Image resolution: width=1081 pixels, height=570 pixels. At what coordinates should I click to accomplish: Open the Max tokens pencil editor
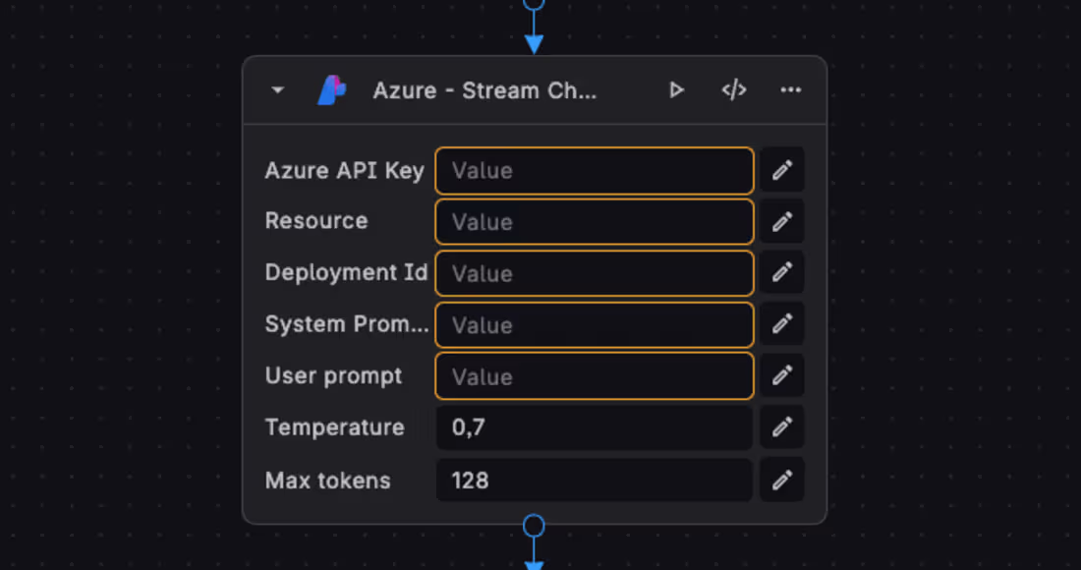click(781, 480)
